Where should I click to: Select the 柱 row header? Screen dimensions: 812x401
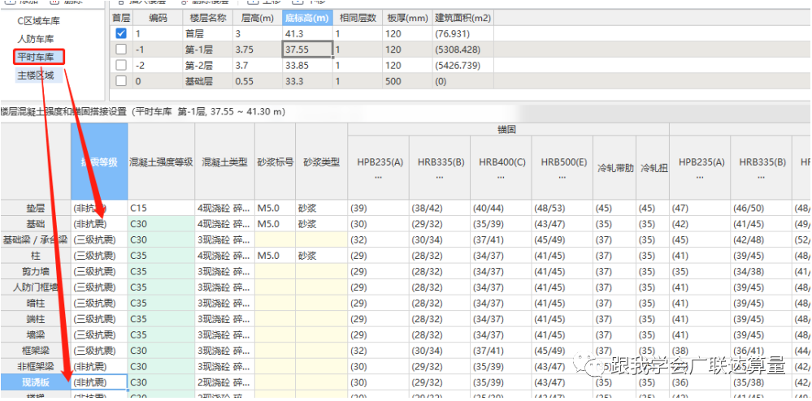coord(35,256)
